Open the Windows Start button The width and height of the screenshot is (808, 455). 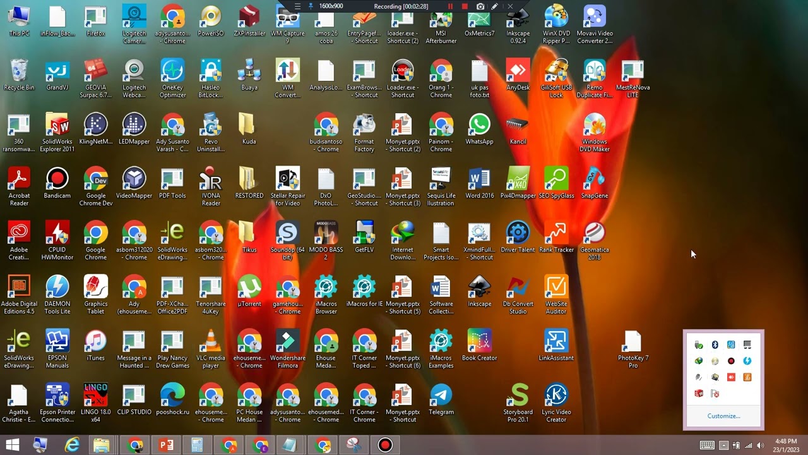coord(12,445)
